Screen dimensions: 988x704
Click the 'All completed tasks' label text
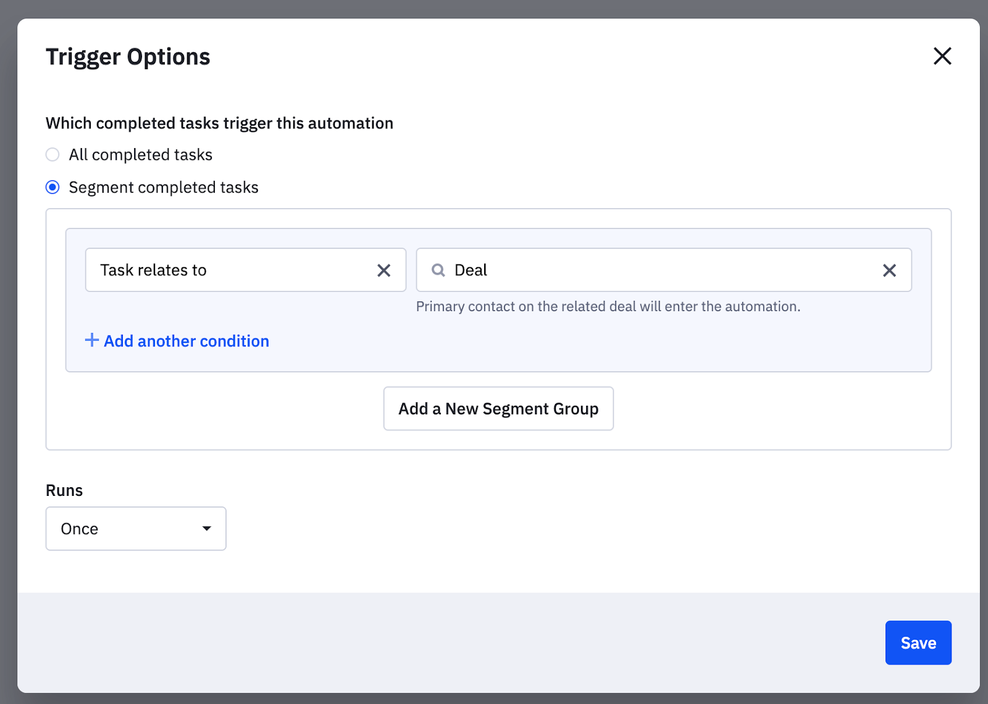141,155
